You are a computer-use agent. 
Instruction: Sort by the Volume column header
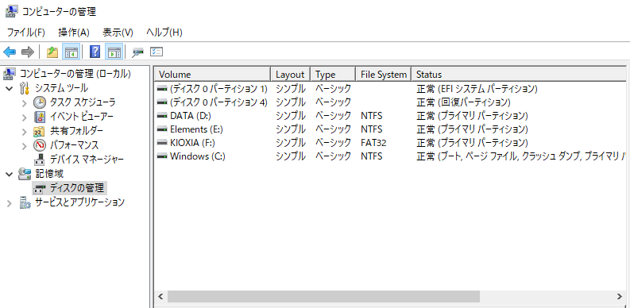(x=213, y=75)
